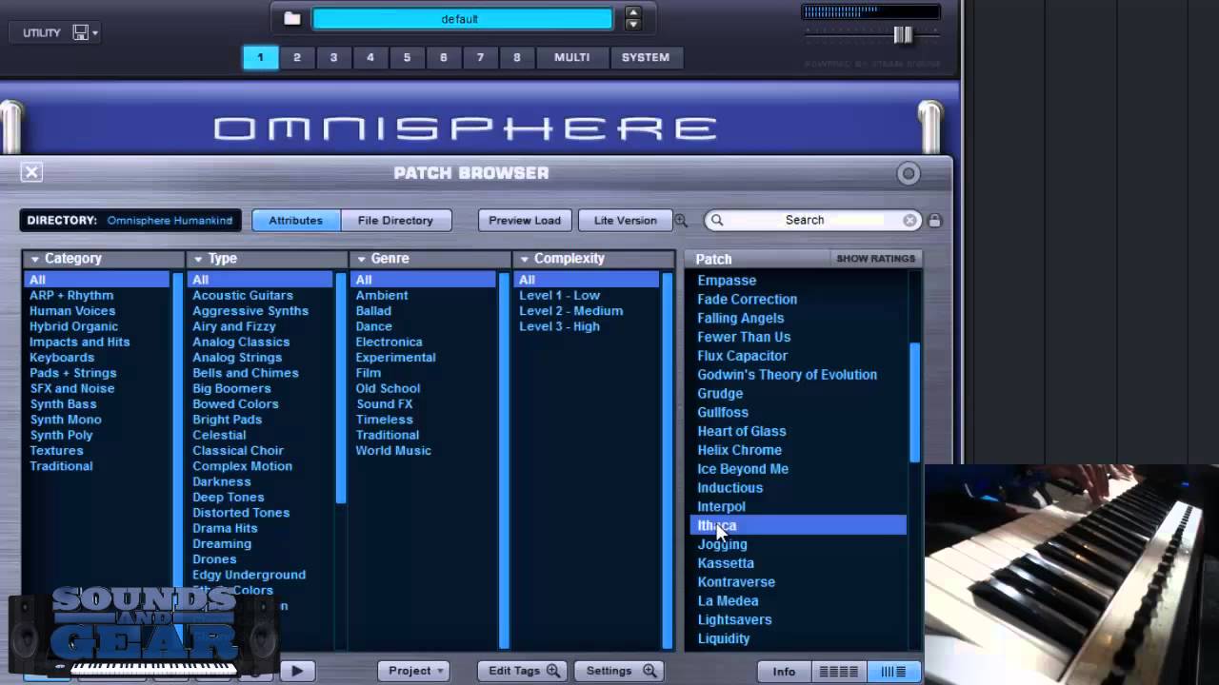Clear the search field with its X icon
Image resolution: width=1219 pixels, height=685 pixels.
pyautogui.click(x=909, y=220)
